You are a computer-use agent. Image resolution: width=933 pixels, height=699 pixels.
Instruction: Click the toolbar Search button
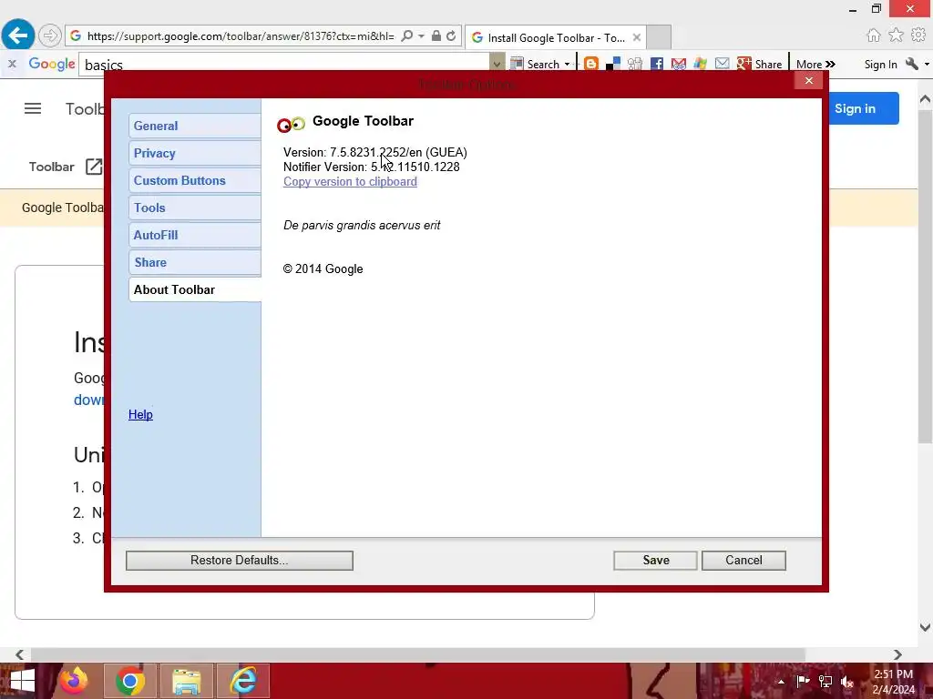tap(535, 65)
